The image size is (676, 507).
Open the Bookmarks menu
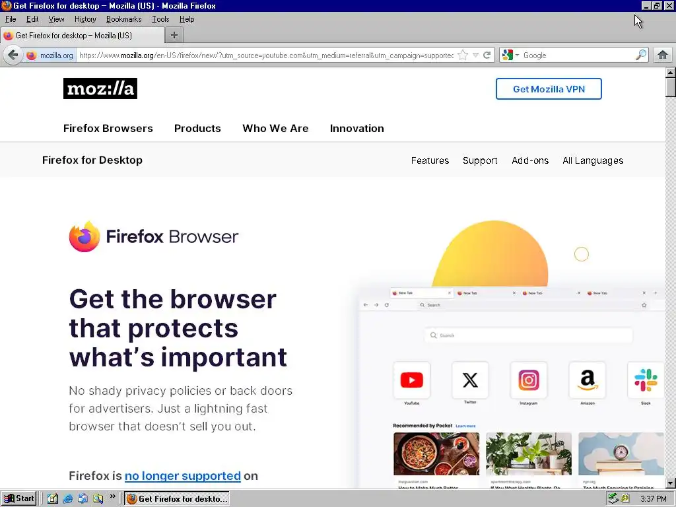[x=123, y=19]
